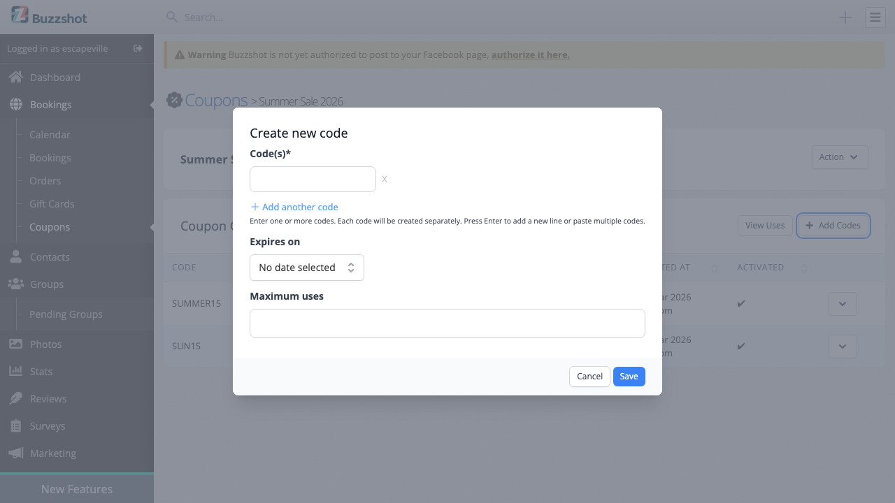View Stats via the chart icon
Viewport: 895px width, 503px height.
tap(15, 371)
